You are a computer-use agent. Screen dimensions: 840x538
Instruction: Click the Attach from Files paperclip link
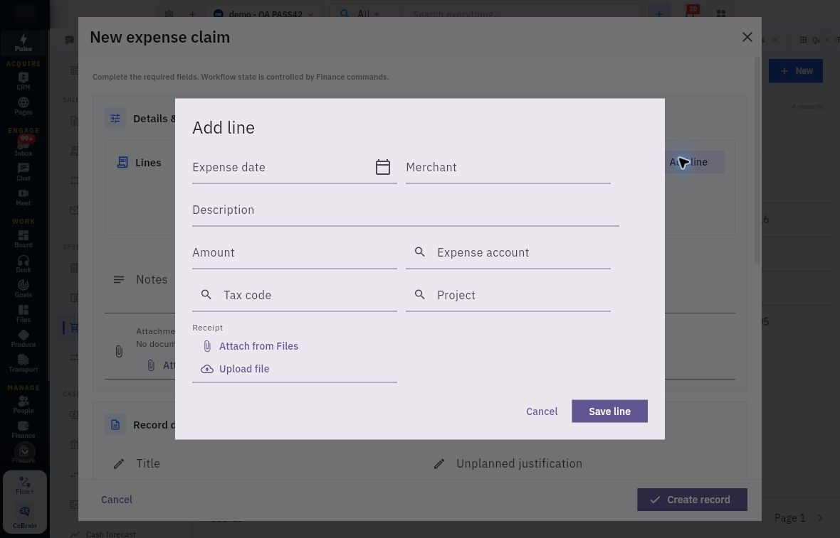(x=250, y=346)
